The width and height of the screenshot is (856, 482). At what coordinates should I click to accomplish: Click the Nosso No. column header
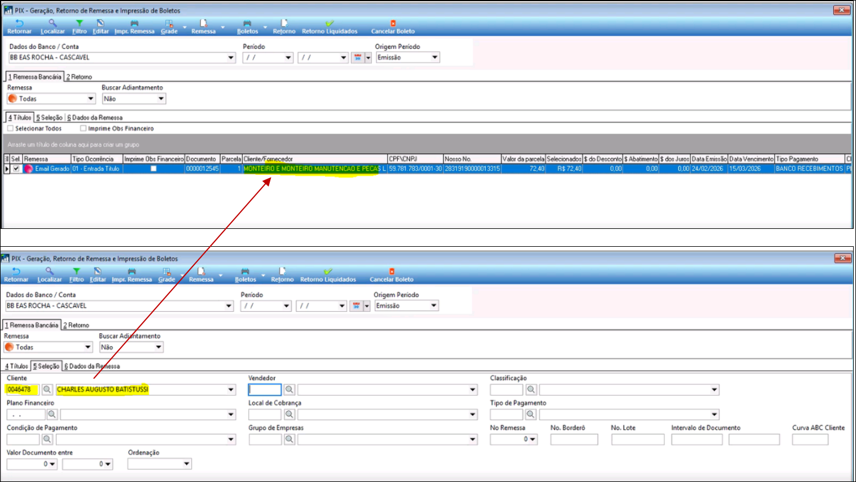[x=472, y=159]
